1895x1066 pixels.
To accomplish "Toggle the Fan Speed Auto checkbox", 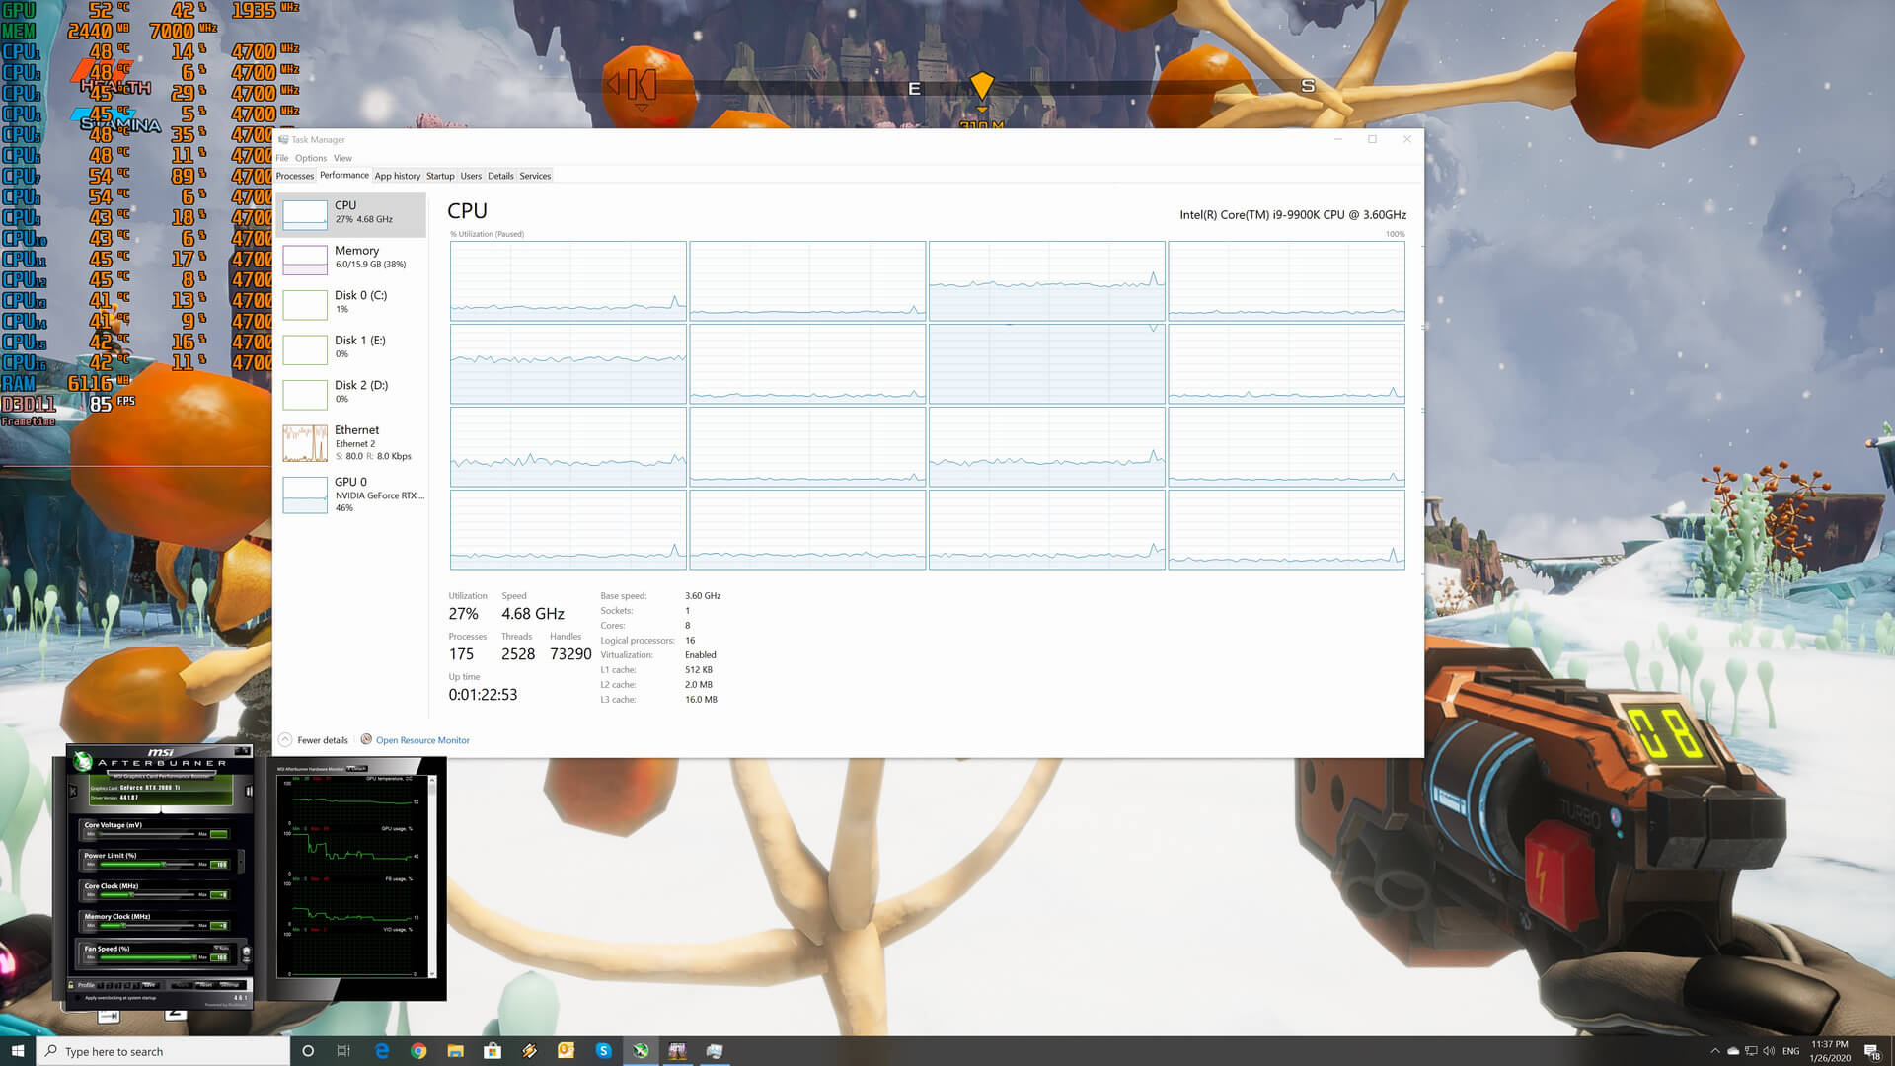I will click(216, 948).
